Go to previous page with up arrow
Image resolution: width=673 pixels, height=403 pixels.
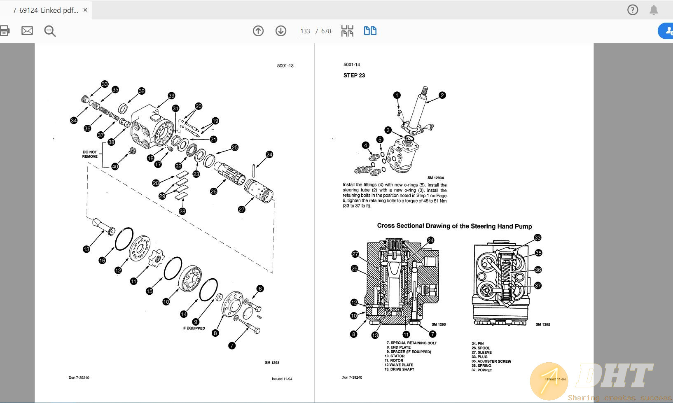(258, 31)
